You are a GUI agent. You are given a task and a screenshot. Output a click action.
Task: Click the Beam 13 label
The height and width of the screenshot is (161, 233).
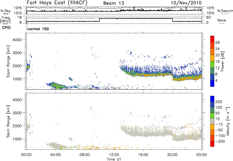(x=114, y=3)
